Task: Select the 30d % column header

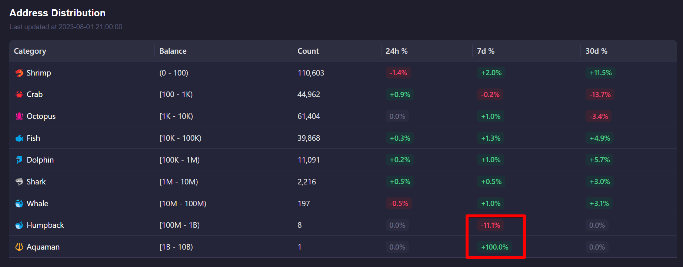Action: click(x=596, y=51)
